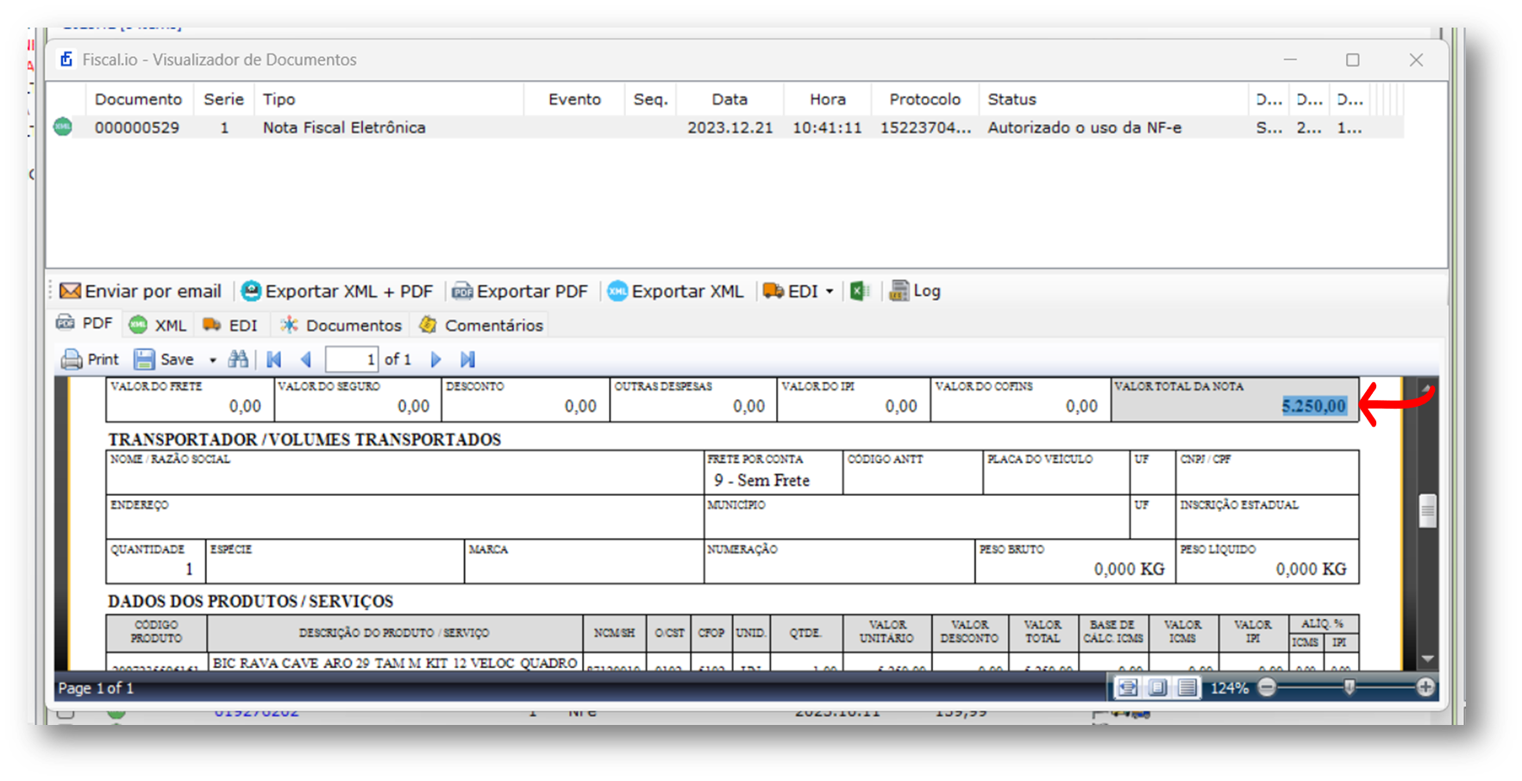Viewport: 1522px width, 781px height.
Task: Click Exportar XML + PDF button
Action: 336,291
